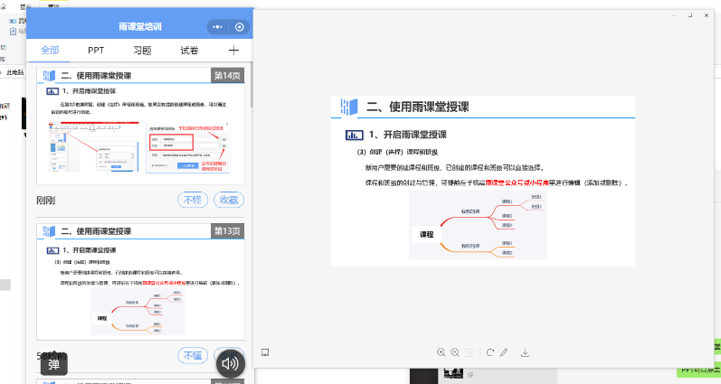
Task: Mark page 13 slide as 不懂
Action: (193, 355)
